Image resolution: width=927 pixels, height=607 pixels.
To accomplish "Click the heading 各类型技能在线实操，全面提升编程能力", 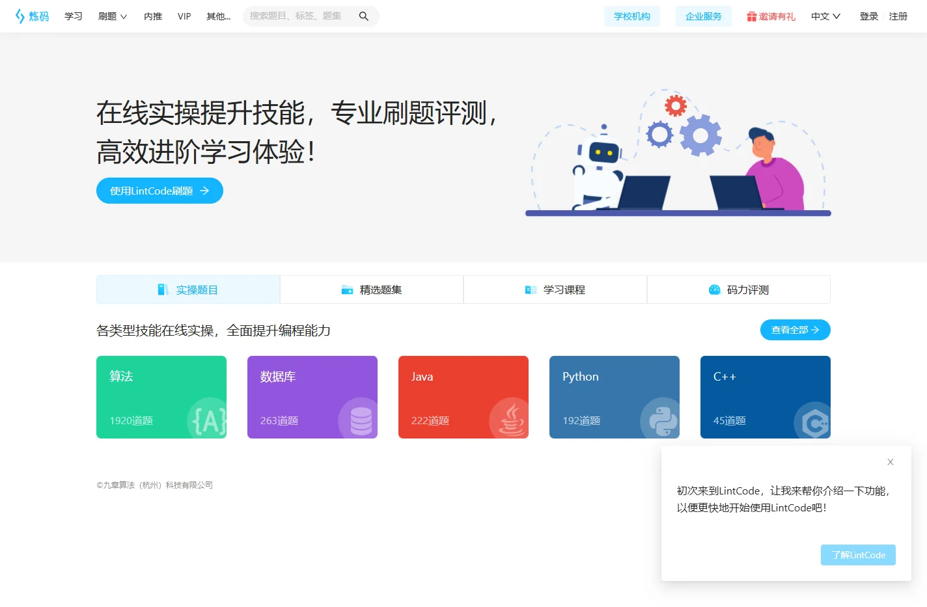I will click(x=214, y=330).
